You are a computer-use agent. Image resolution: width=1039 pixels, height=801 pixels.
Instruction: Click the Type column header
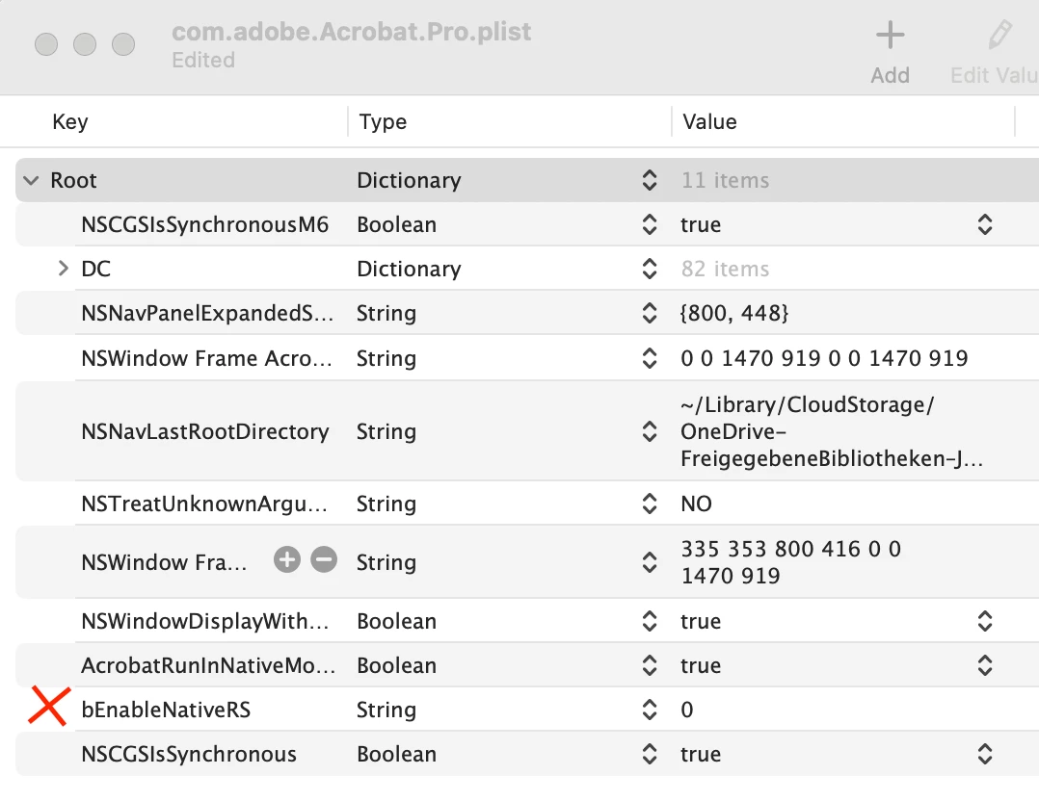tap(383, 122)
